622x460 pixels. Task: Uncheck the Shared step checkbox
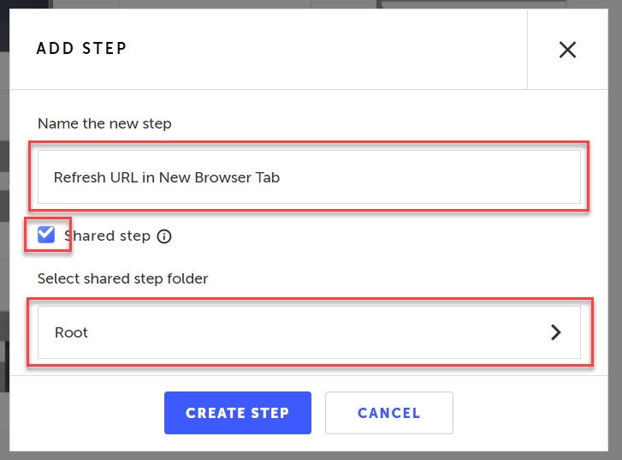[x=46, y=235]
